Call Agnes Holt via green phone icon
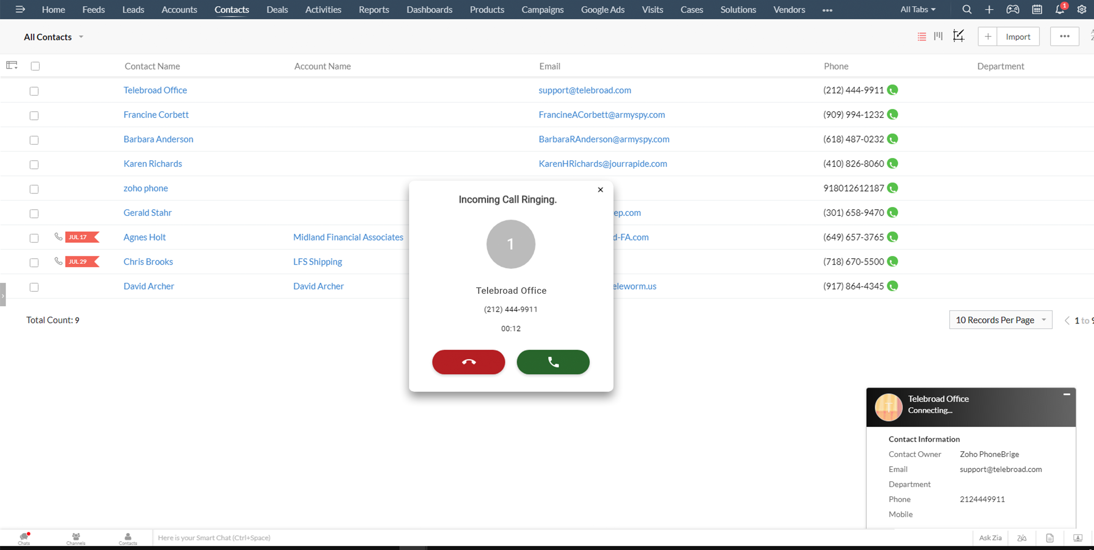Image resolution: width=1094 pixels, height=550 pixels. point(892,237)
